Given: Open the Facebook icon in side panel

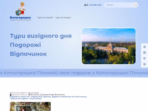Looking at the screenshot, I should point(145,47).
